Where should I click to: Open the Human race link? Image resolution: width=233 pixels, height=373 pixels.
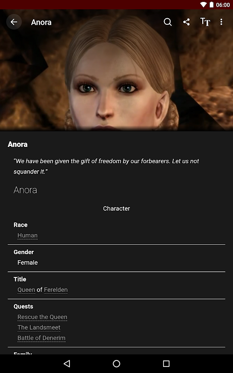click(x=27, y=235)
